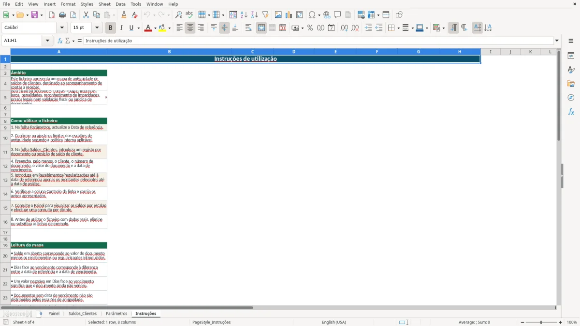Copy the selected cells
The width and height of the screenshot is (580, 326).
[97, 15]
